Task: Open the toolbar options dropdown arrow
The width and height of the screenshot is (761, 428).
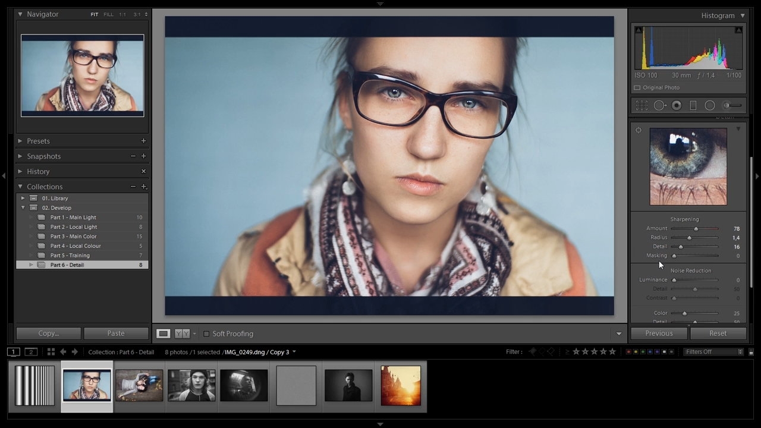Action: pos(619,334)
